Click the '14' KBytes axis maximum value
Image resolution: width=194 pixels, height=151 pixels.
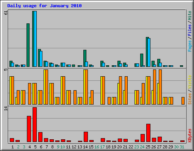pyautogui.click(x=6, y=108)
